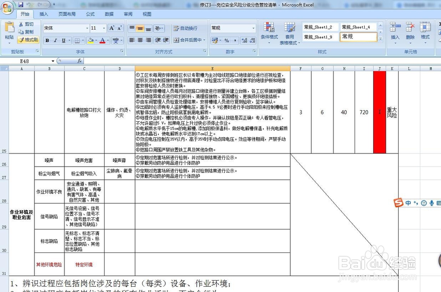Center text horizontally
The height and width of the screenshot is (292, 441).
click(140, 40)
